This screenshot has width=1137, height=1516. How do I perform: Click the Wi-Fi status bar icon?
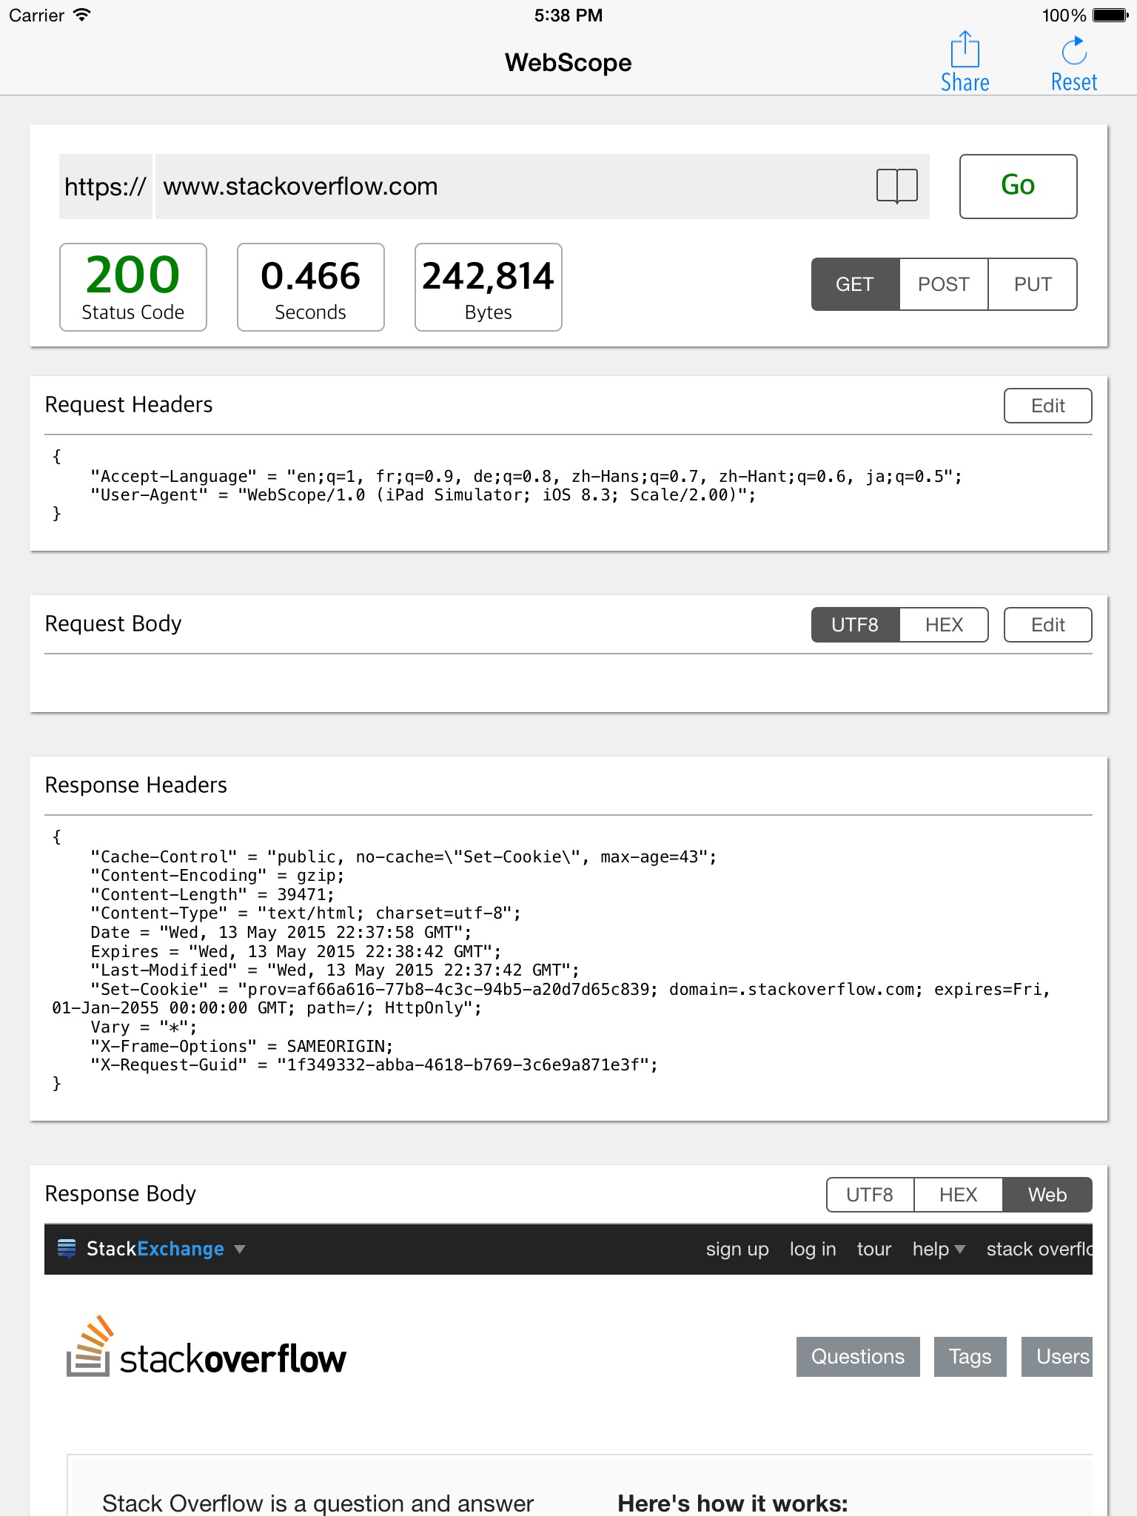(82, 15)
